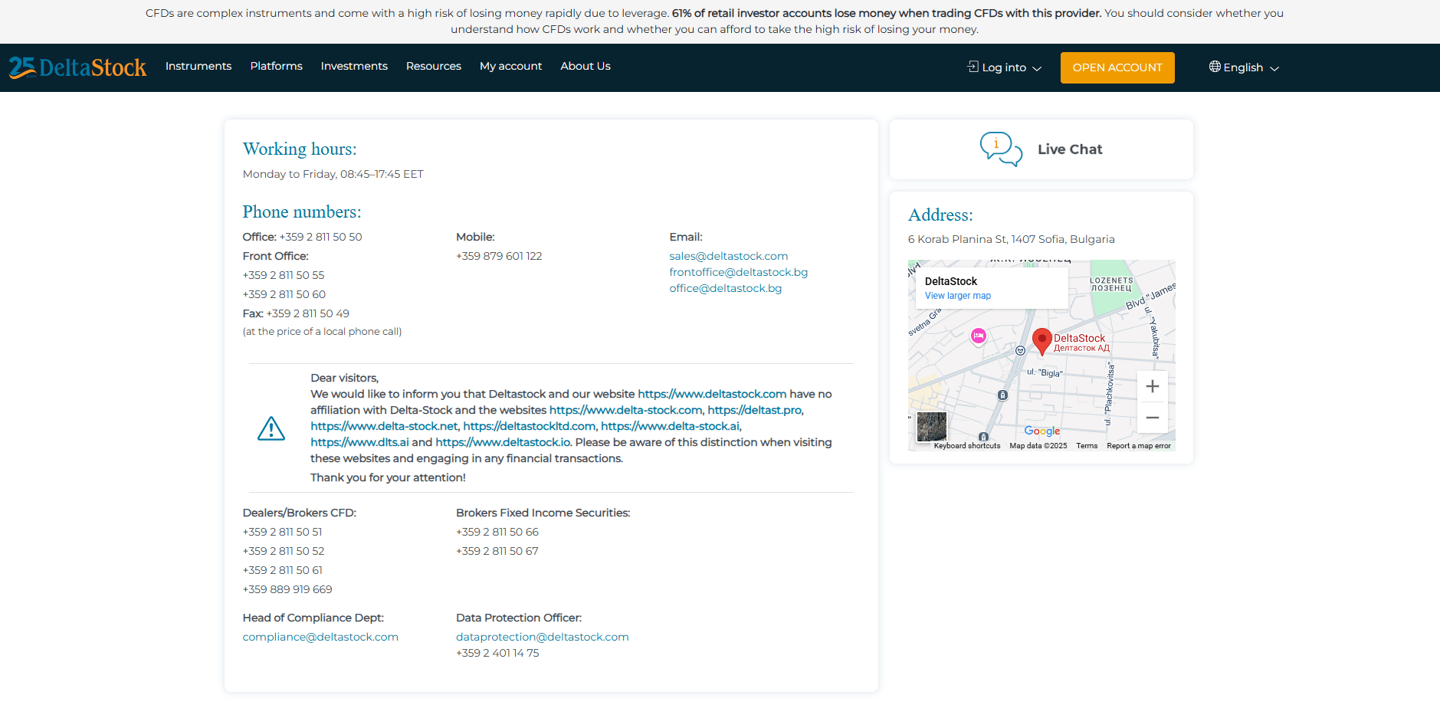The width and height of the screenshot is (1440, 718).
Task: Click Front Office number +359 2 811 50 60
Action: click(x=284, y=294)
